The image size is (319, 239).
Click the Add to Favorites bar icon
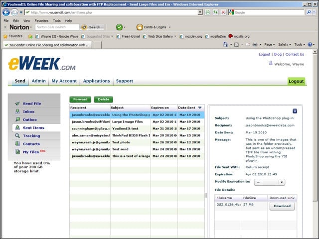click(30, 36)
